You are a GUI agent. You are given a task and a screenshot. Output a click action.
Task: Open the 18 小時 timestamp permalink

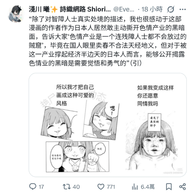(152, 9)
